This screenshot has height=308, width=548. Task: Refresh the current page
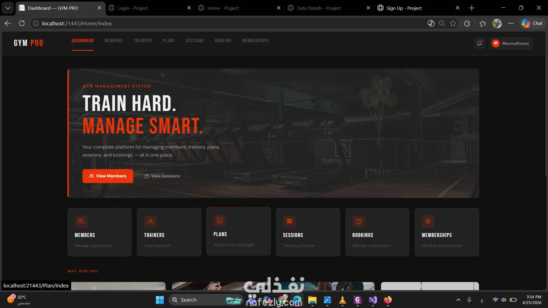[22, 23]
